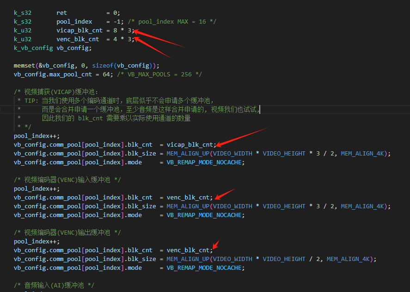Click vicap_blk_cnt assigned to blk_cnt

[x=190, y=145]
